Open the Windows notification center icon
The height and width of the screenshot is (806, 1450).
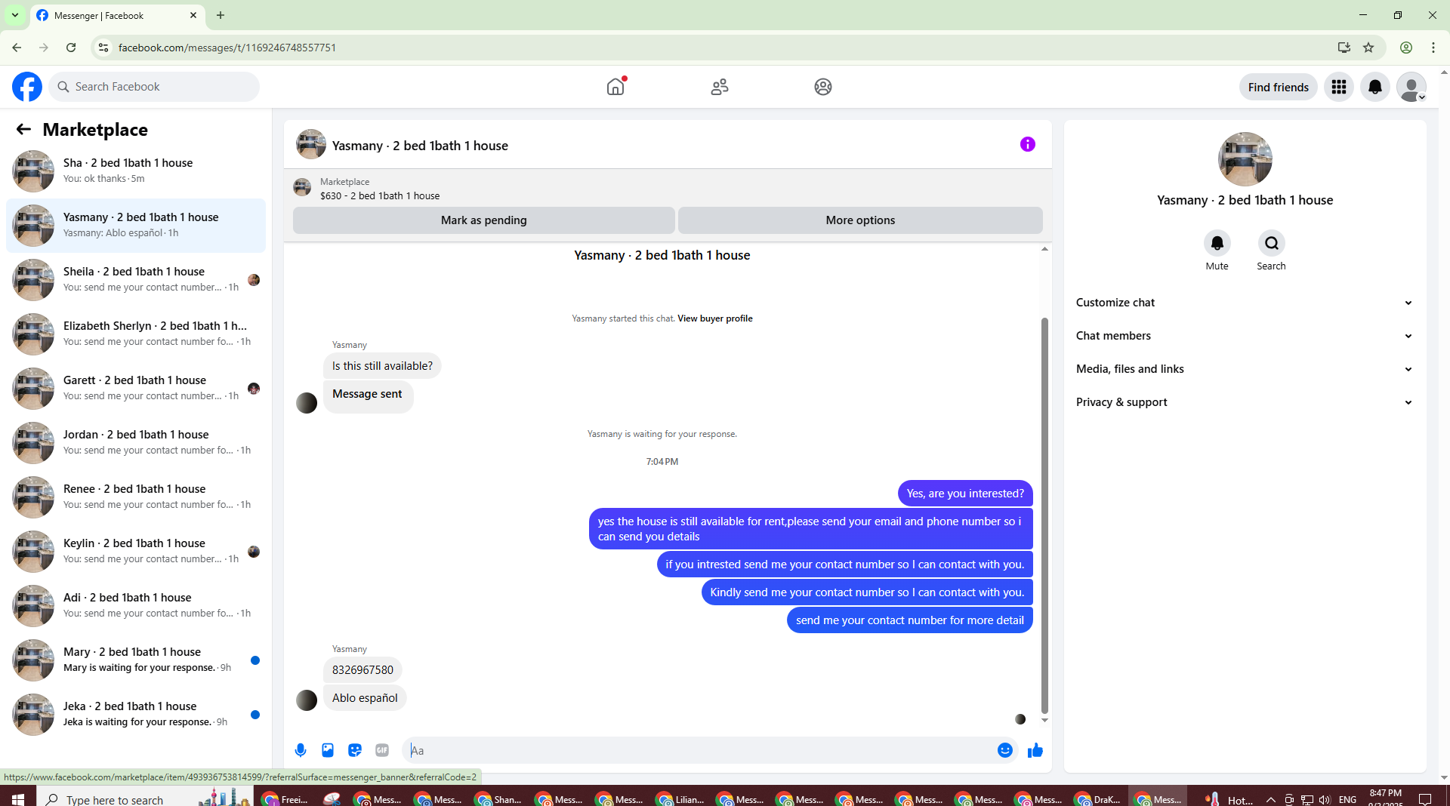point(1425,800)
